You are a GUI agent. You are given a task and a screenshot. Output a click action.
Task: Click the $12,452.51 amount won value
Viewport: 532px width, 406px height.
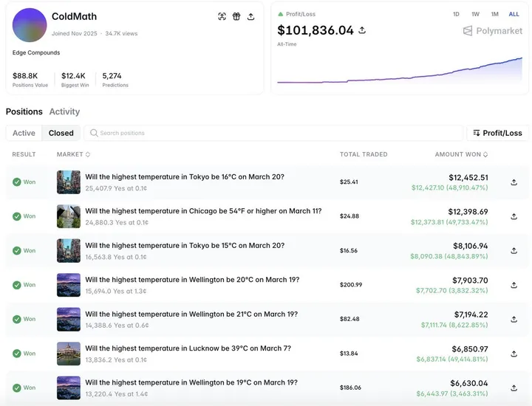468,178
